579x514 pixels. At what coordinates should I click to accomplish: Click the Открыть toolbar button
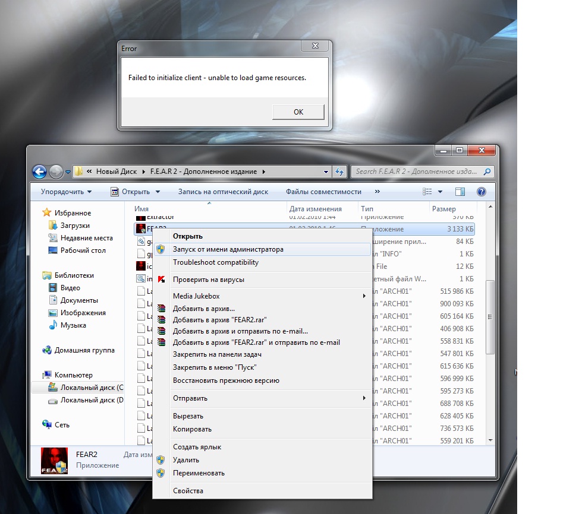(x=131, y=192)
